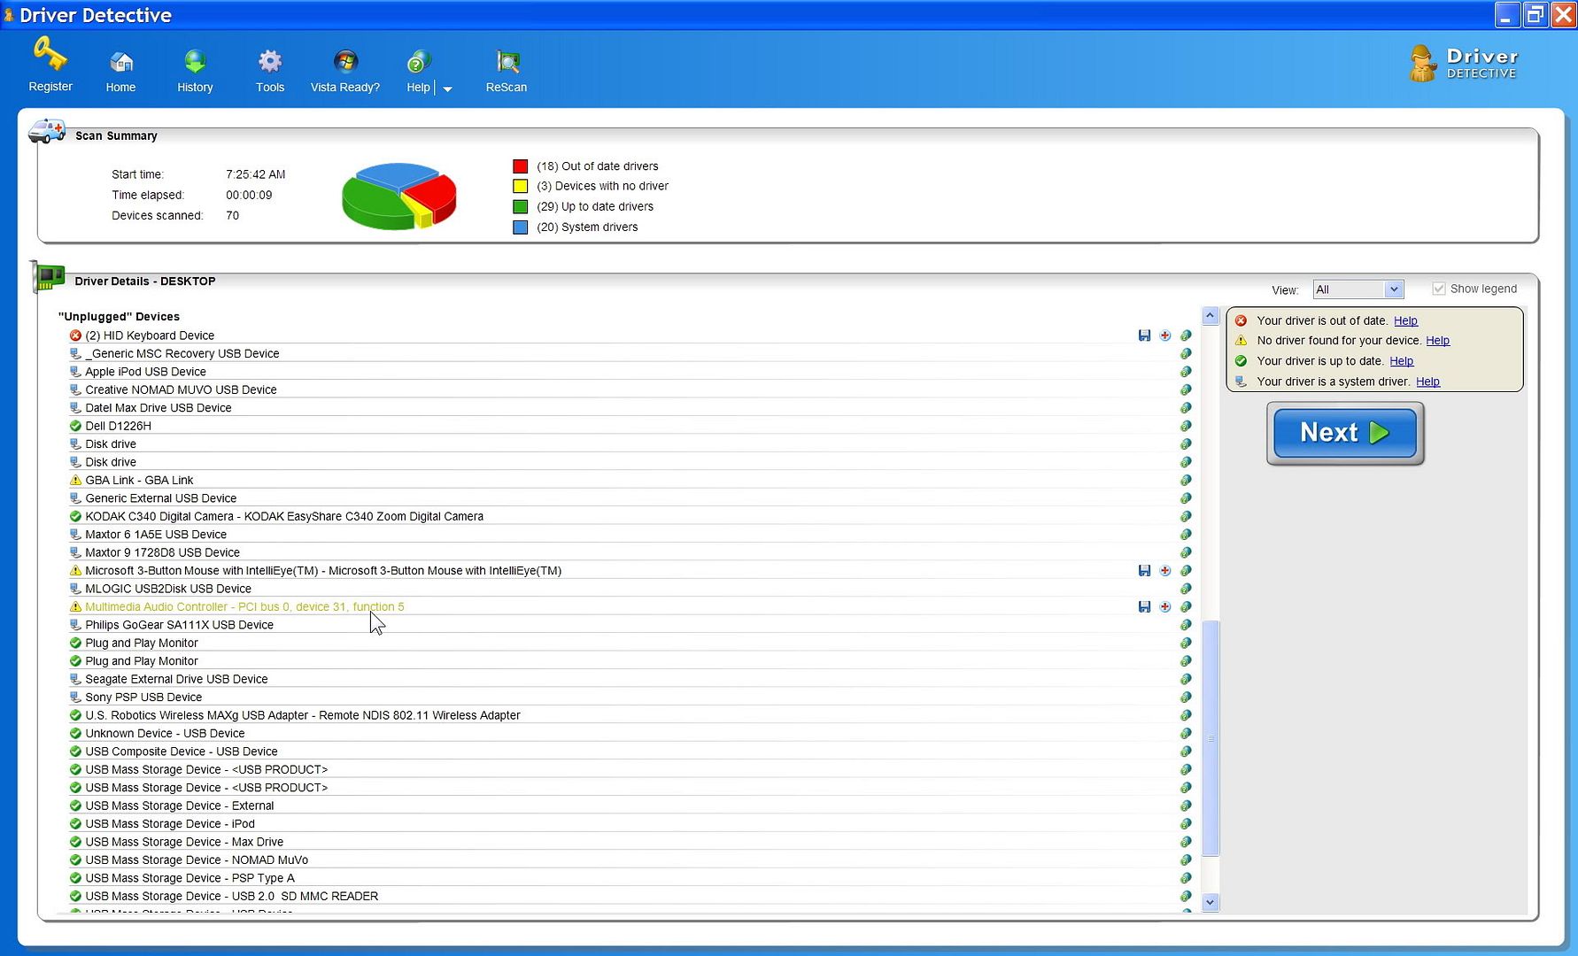
Task: Select the Datel Max Drive USB Device row
Action: pyautogui.click(x=629, y=408)
